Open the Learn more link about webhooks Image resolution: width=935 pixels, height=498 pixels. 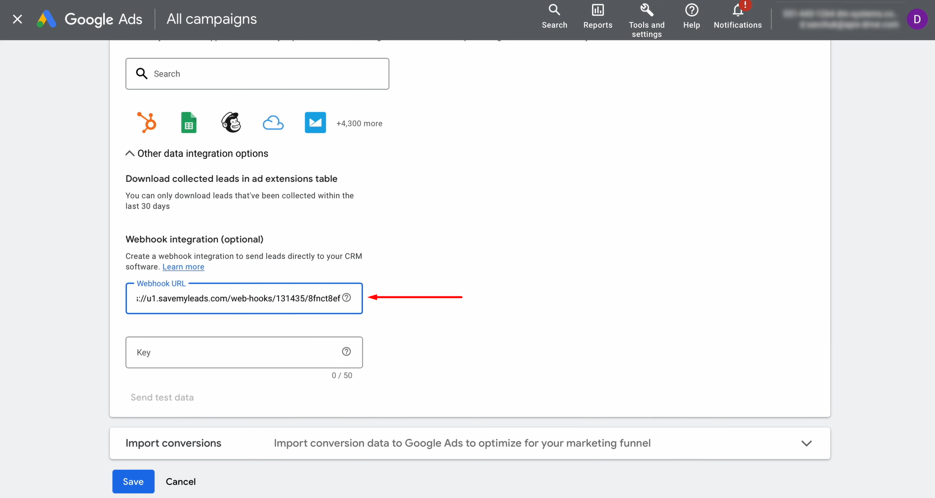[x=183, y=266]
